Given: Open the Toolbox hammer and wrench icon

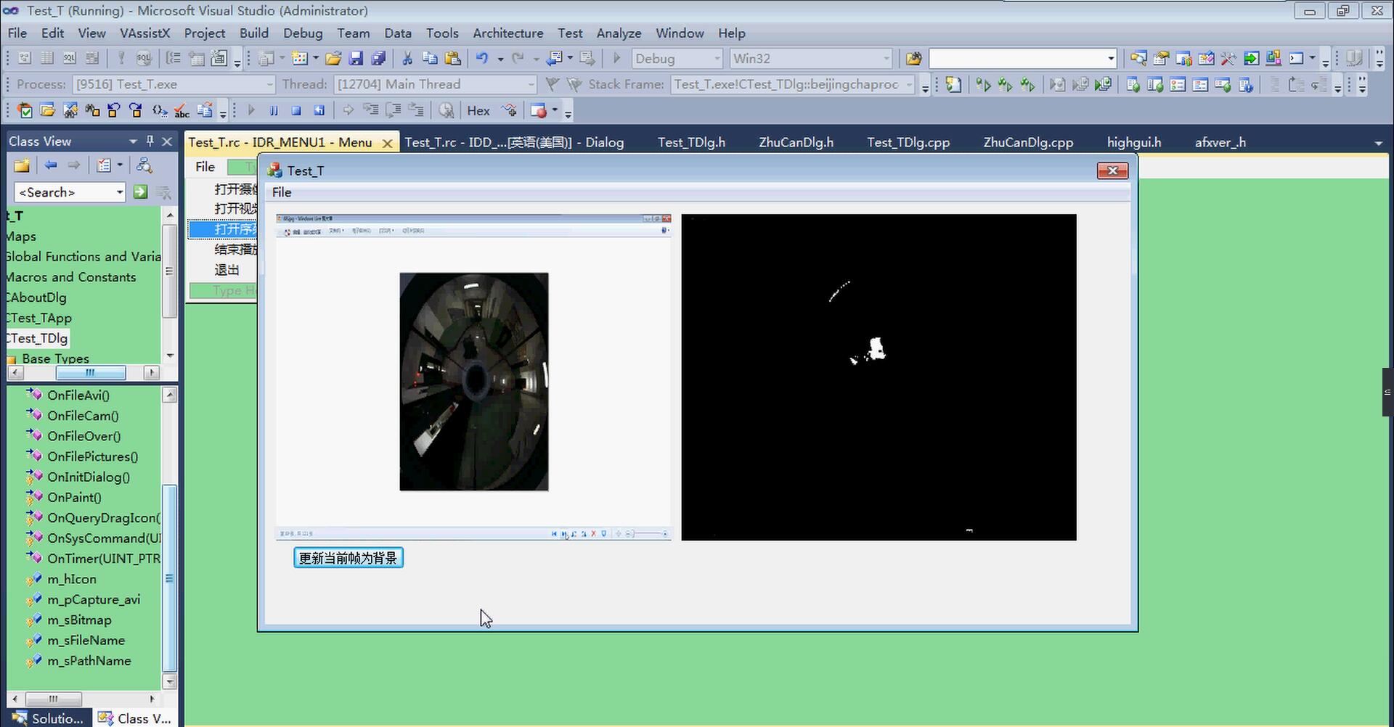Looking at the screenshot, I should coord(1228,59).
